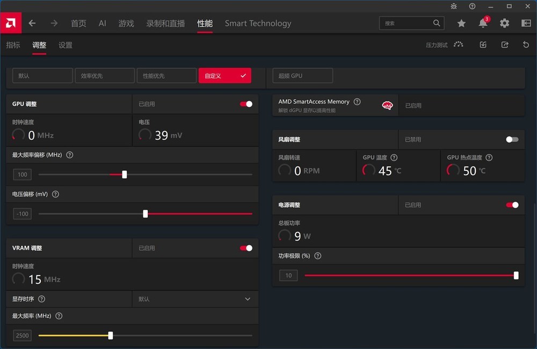This screenshot has height=349, width=537.
Task: Open the 首页 tab
Action: pyautogui.click(x=78, y=23)
